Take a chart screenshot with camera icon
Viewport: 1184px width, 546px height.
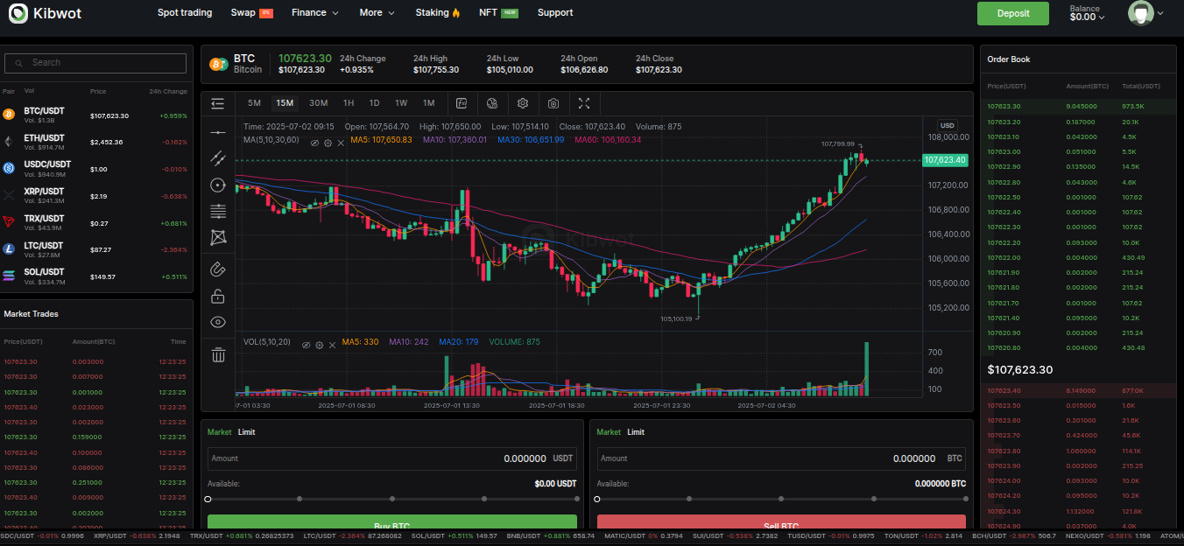point(553,103)
